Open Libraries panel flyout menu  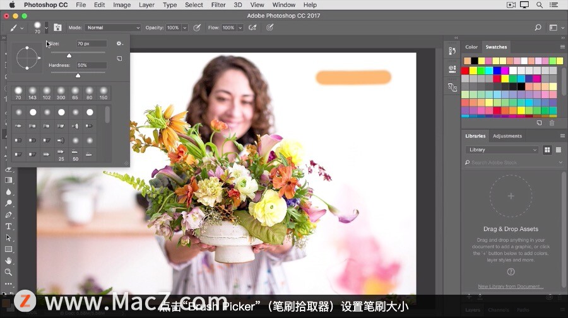tap(562, 136)
